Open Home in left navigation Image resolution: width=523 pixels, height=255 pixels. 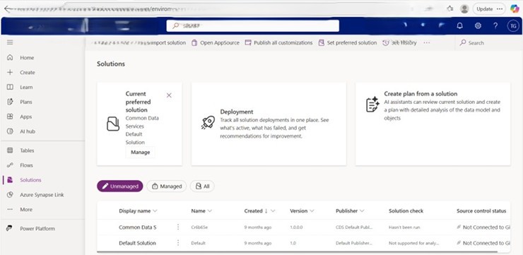[27, 58]
